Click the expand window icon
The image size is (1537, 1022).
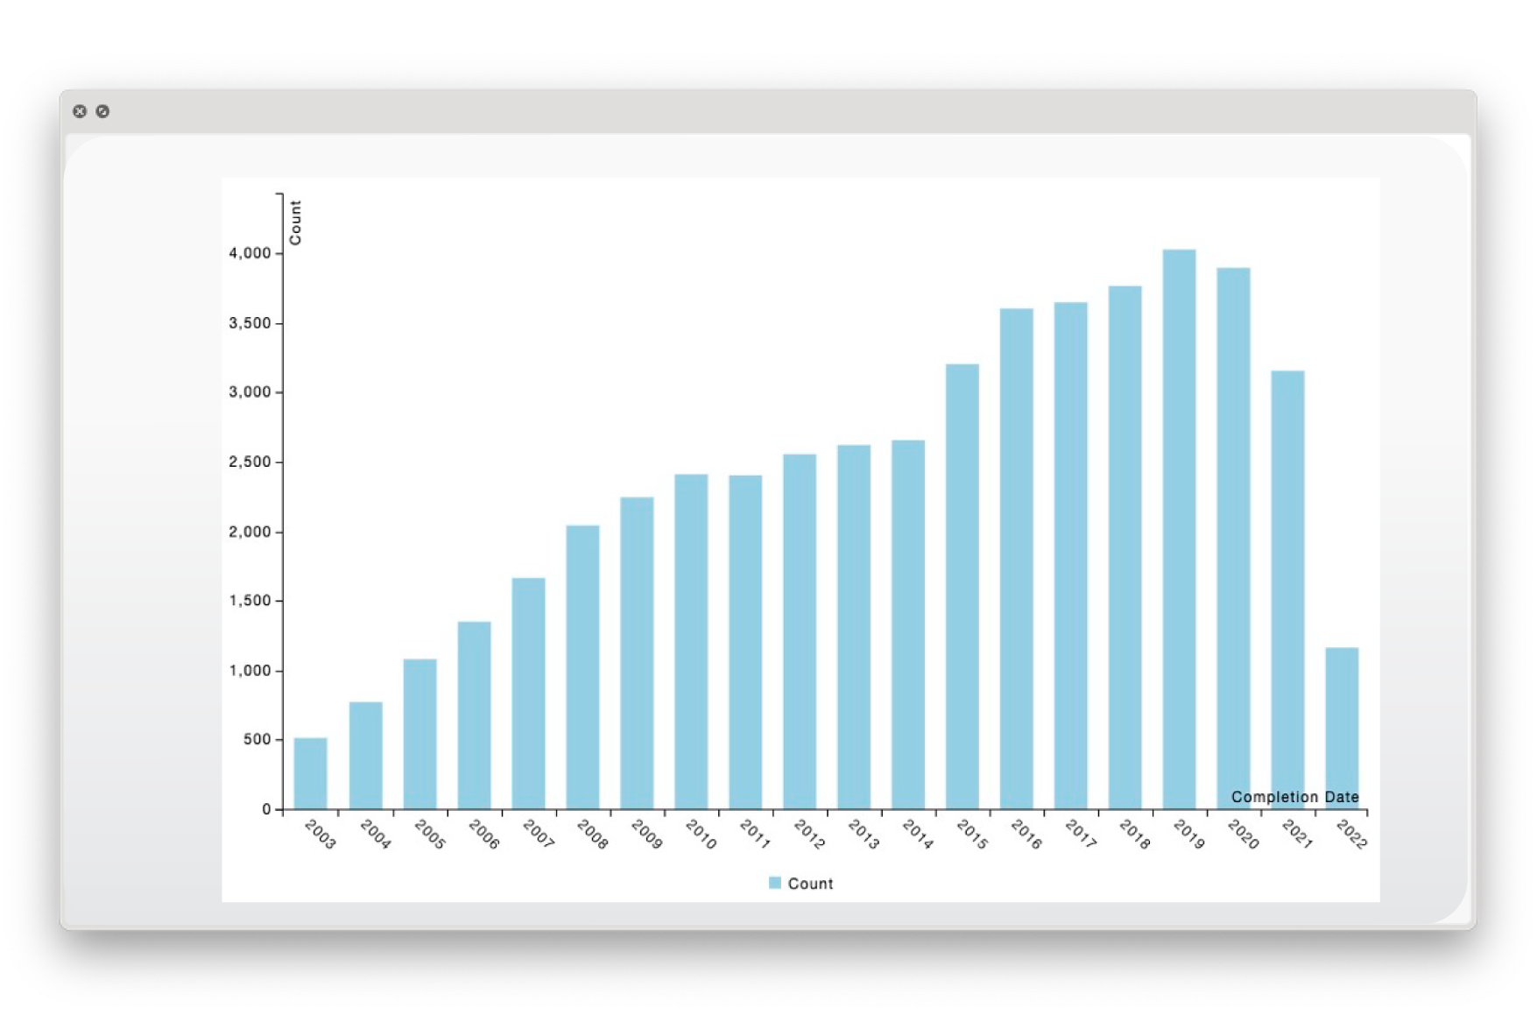[x=102, y=111]
